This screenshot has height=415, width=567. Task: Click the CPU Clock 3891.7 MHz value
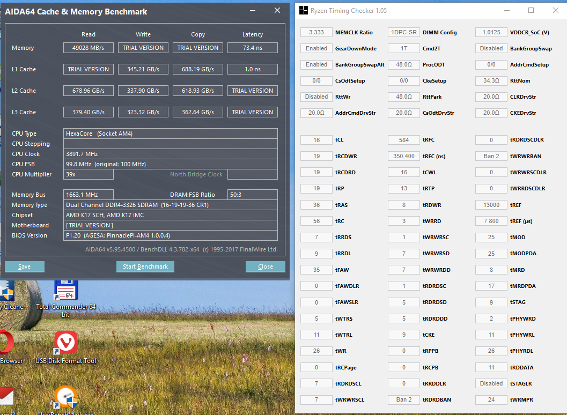[171, 154]
